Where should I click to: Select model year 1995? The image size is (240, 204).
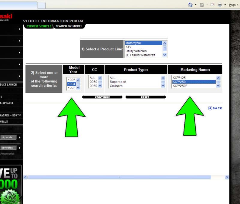[71, 80]
